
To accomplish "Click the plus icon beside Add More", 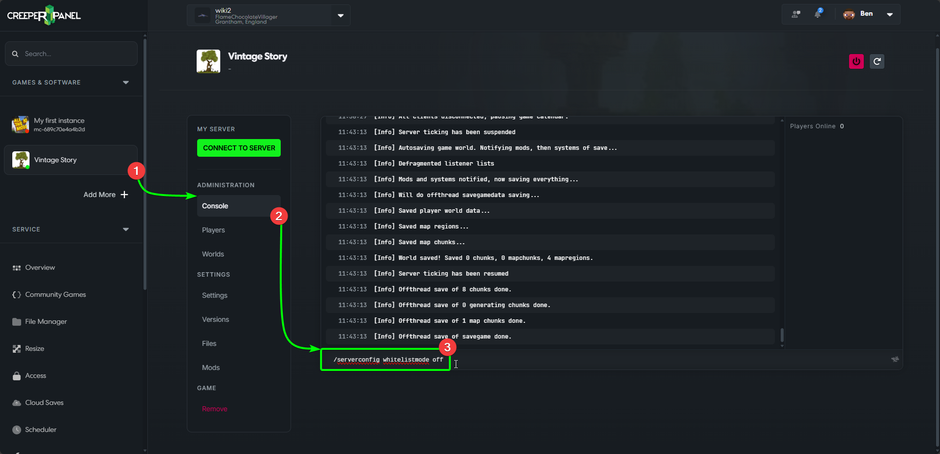I will click(124, 195).
